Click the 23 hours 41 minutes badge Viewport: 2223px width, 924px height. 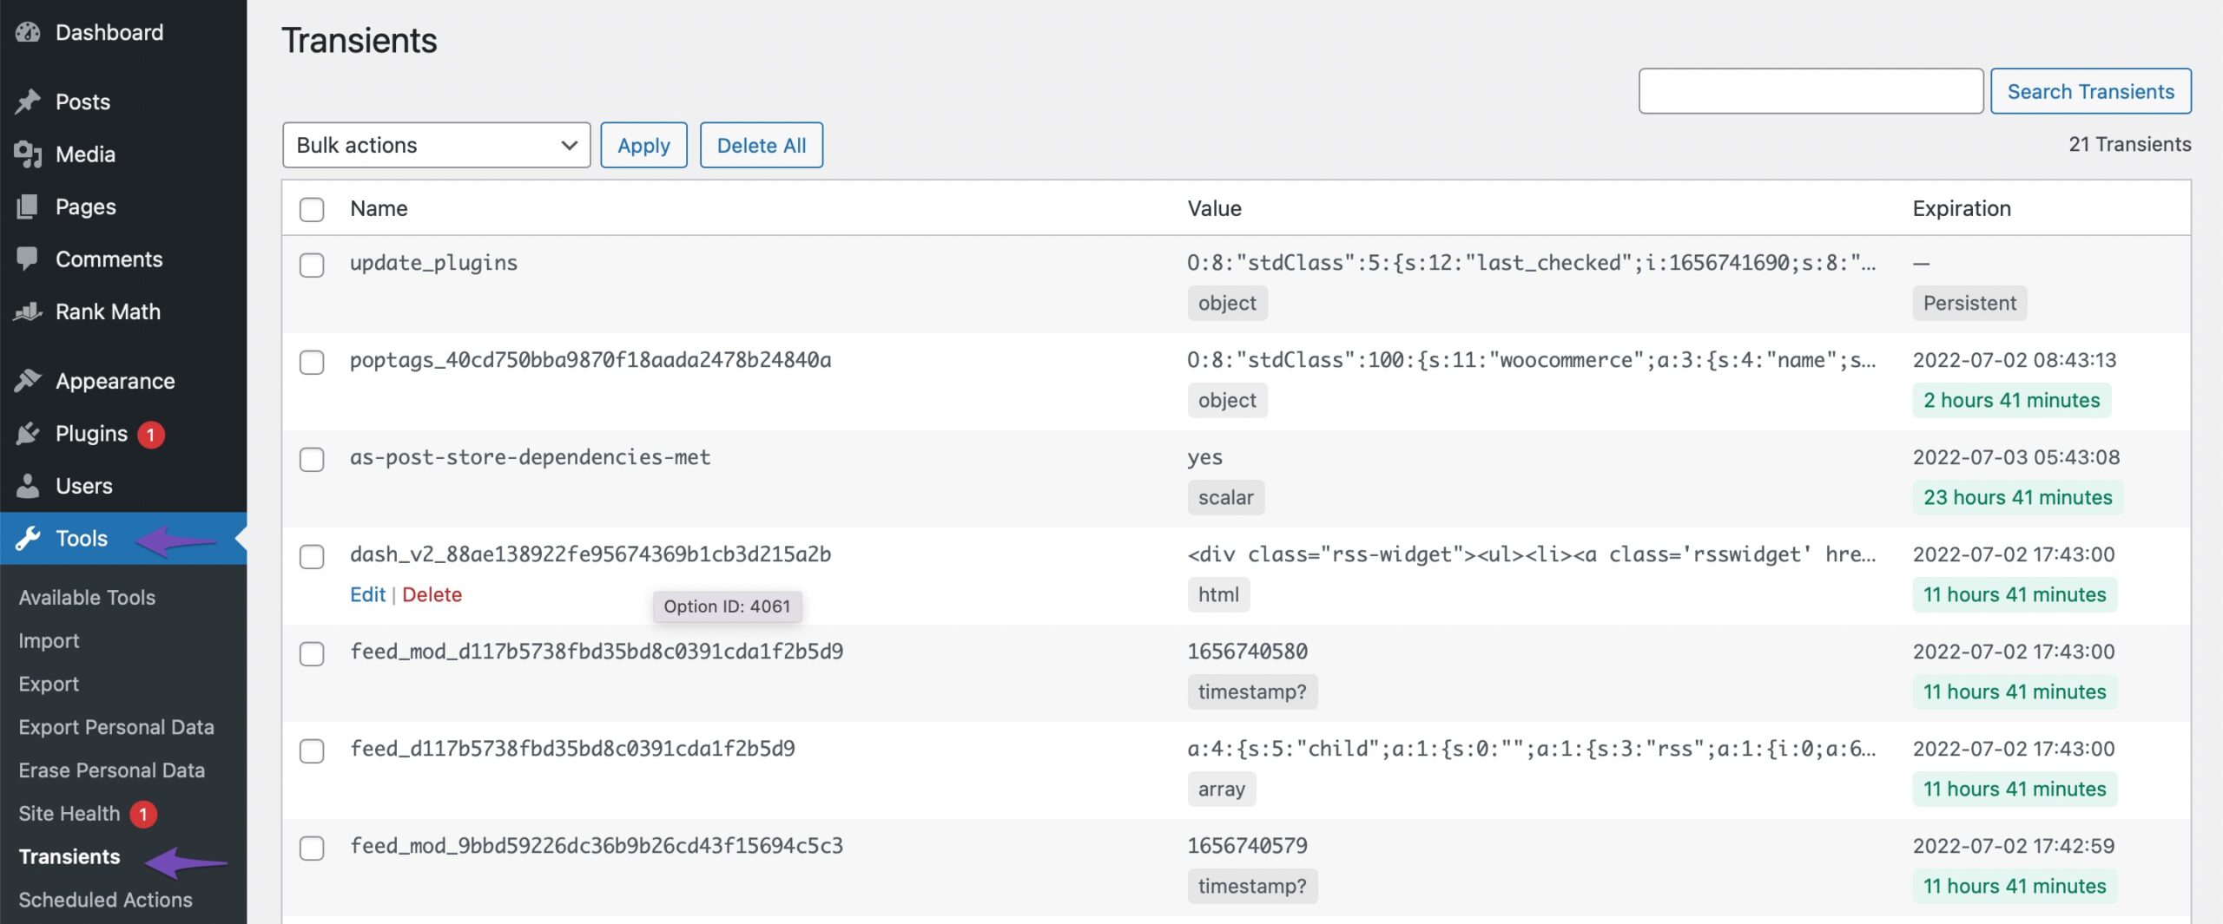click(x=2017, y=497)
